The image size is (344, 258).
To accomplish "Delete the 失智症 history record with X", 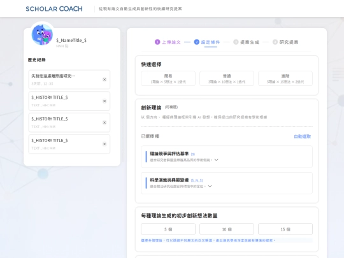I will point(104,80).
